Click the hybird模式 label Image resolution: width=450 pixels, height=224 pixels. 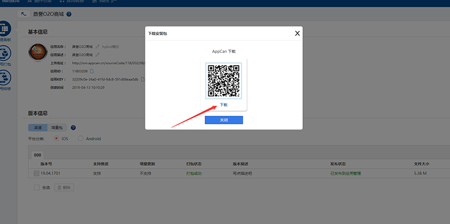point(111,47)
